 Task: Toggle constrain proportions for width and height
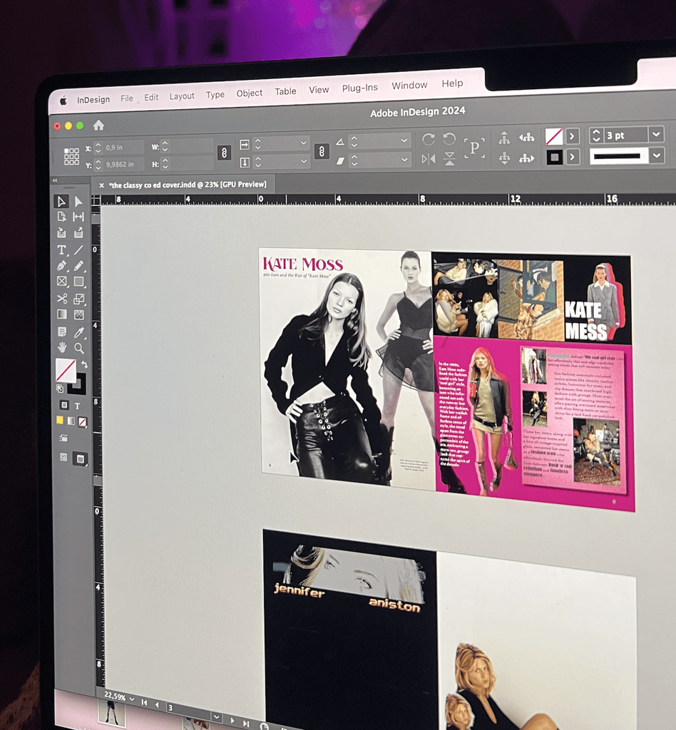tap(224, 153)
